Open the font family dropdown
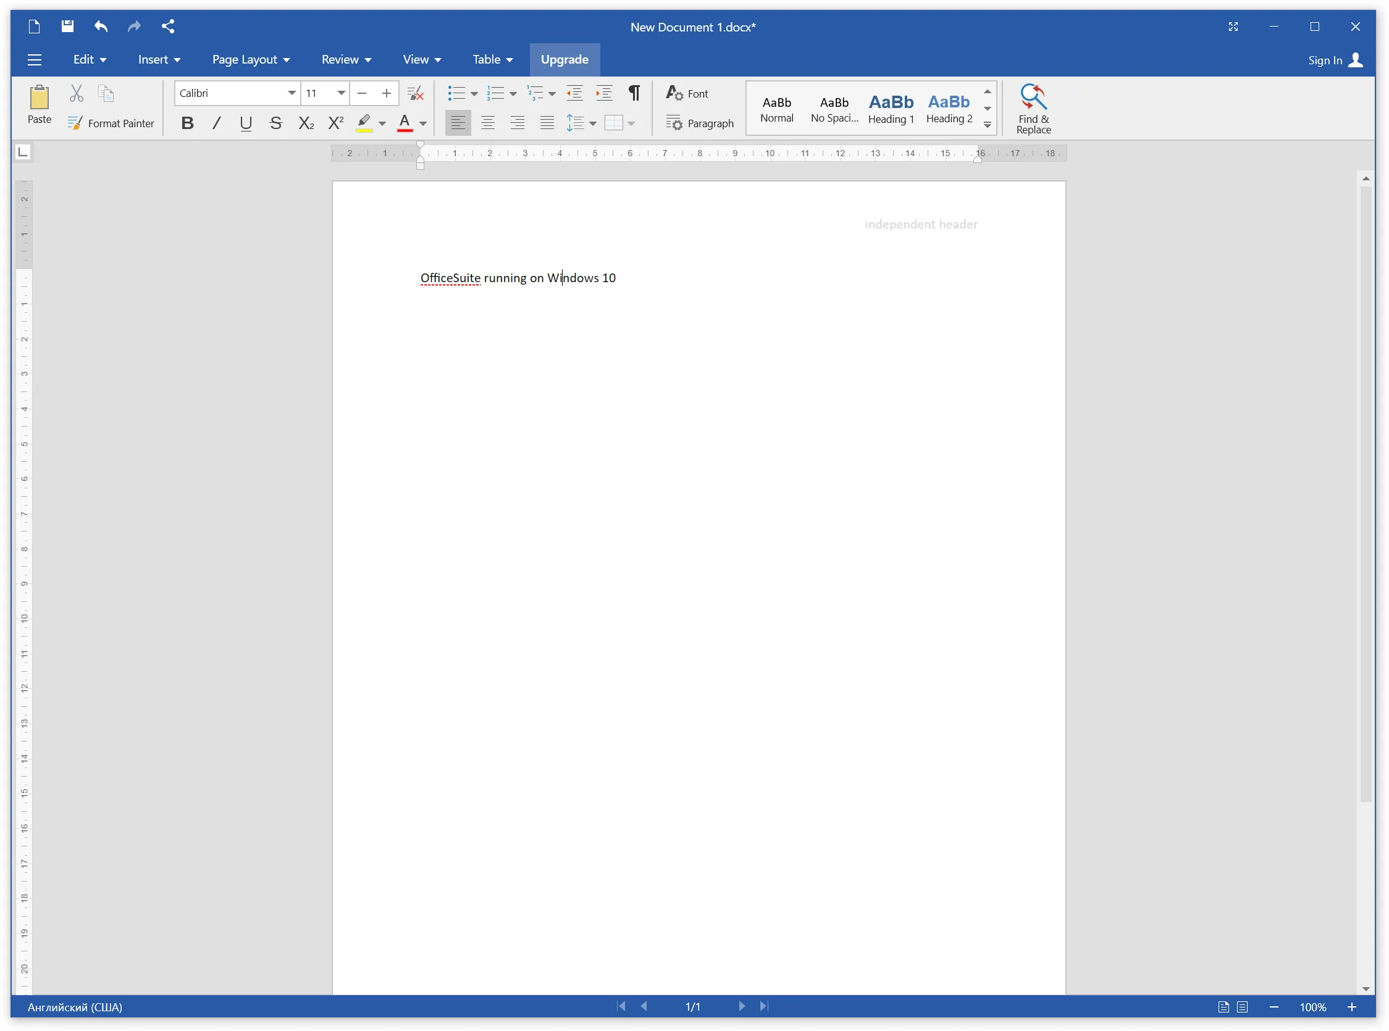This screenshot has width=1389, height=1031. point(291,93)
